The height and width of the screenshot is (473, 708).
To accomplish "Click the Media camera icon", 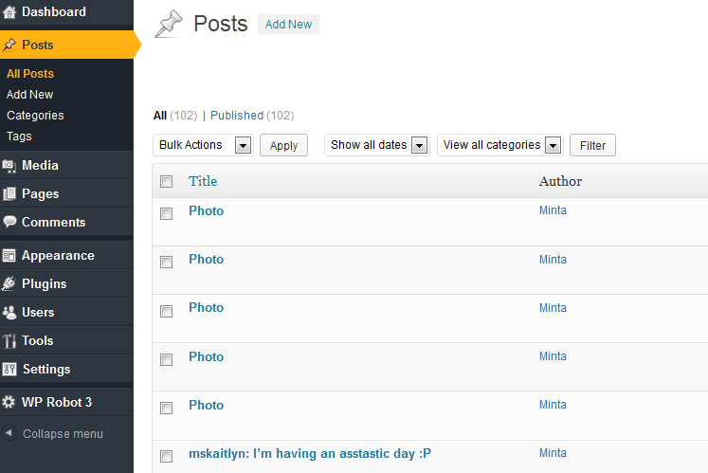I will click(9, 166).
